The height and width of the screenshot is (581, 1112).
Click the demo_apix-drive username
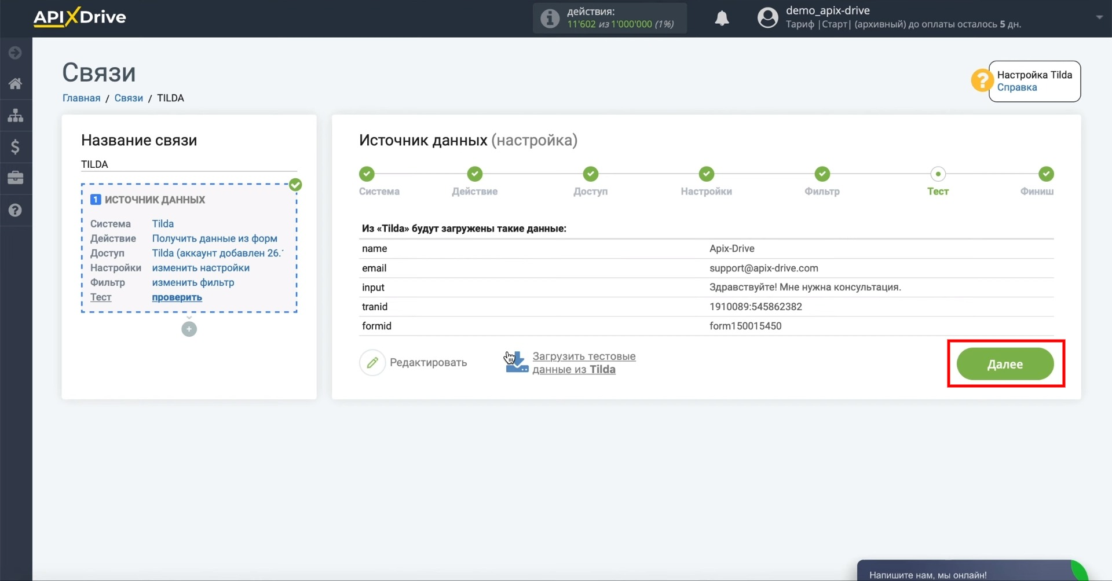point(828,10)
